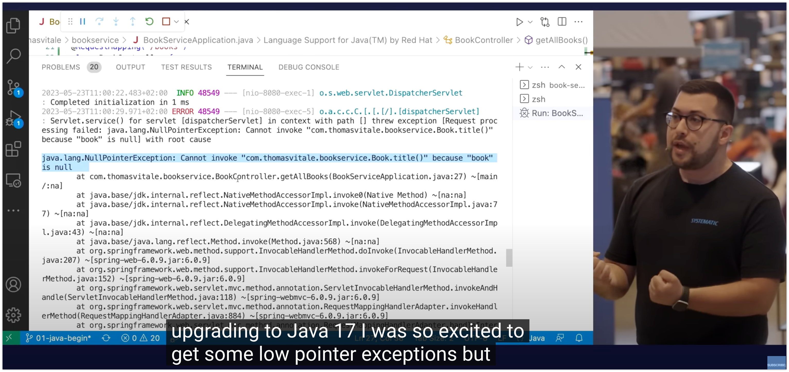Open the Run Java dropdown arrow

click(530, 22)
